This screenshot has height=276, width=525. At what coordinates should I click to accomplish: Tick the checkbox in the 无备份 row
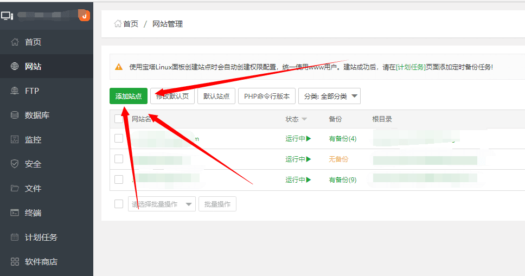pos(119,159)
